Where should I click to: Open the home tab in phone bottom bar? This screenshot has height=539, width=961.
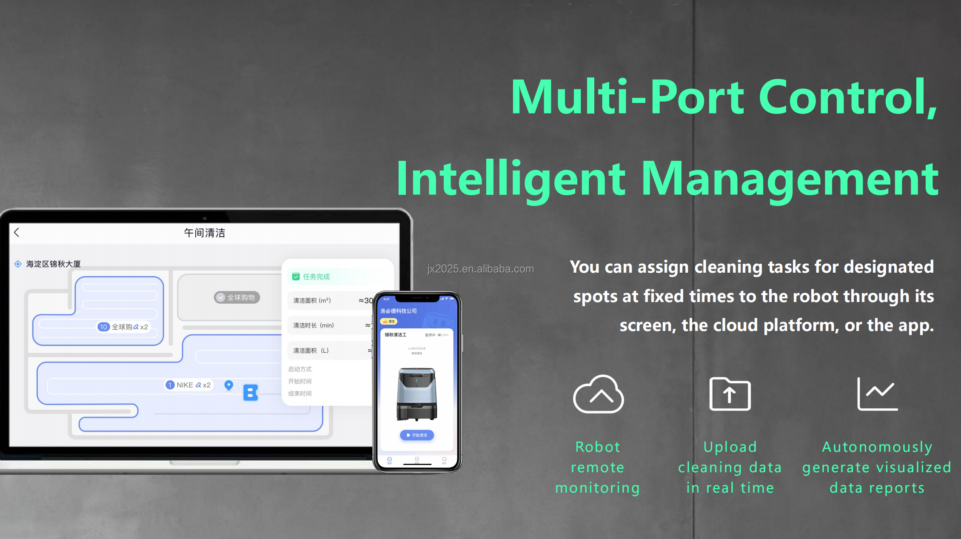(x=390, y=460)
